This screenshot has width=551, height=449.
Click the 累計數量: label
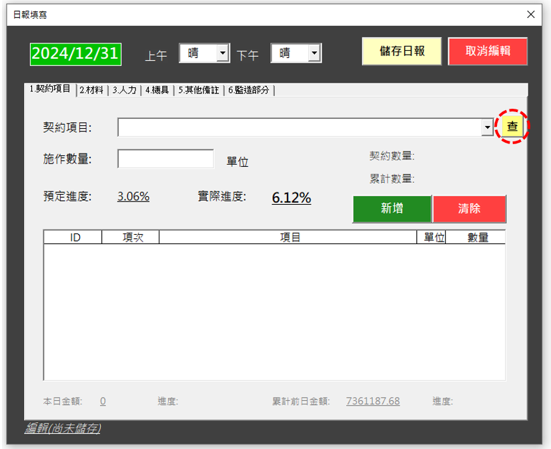pos(392,179)
